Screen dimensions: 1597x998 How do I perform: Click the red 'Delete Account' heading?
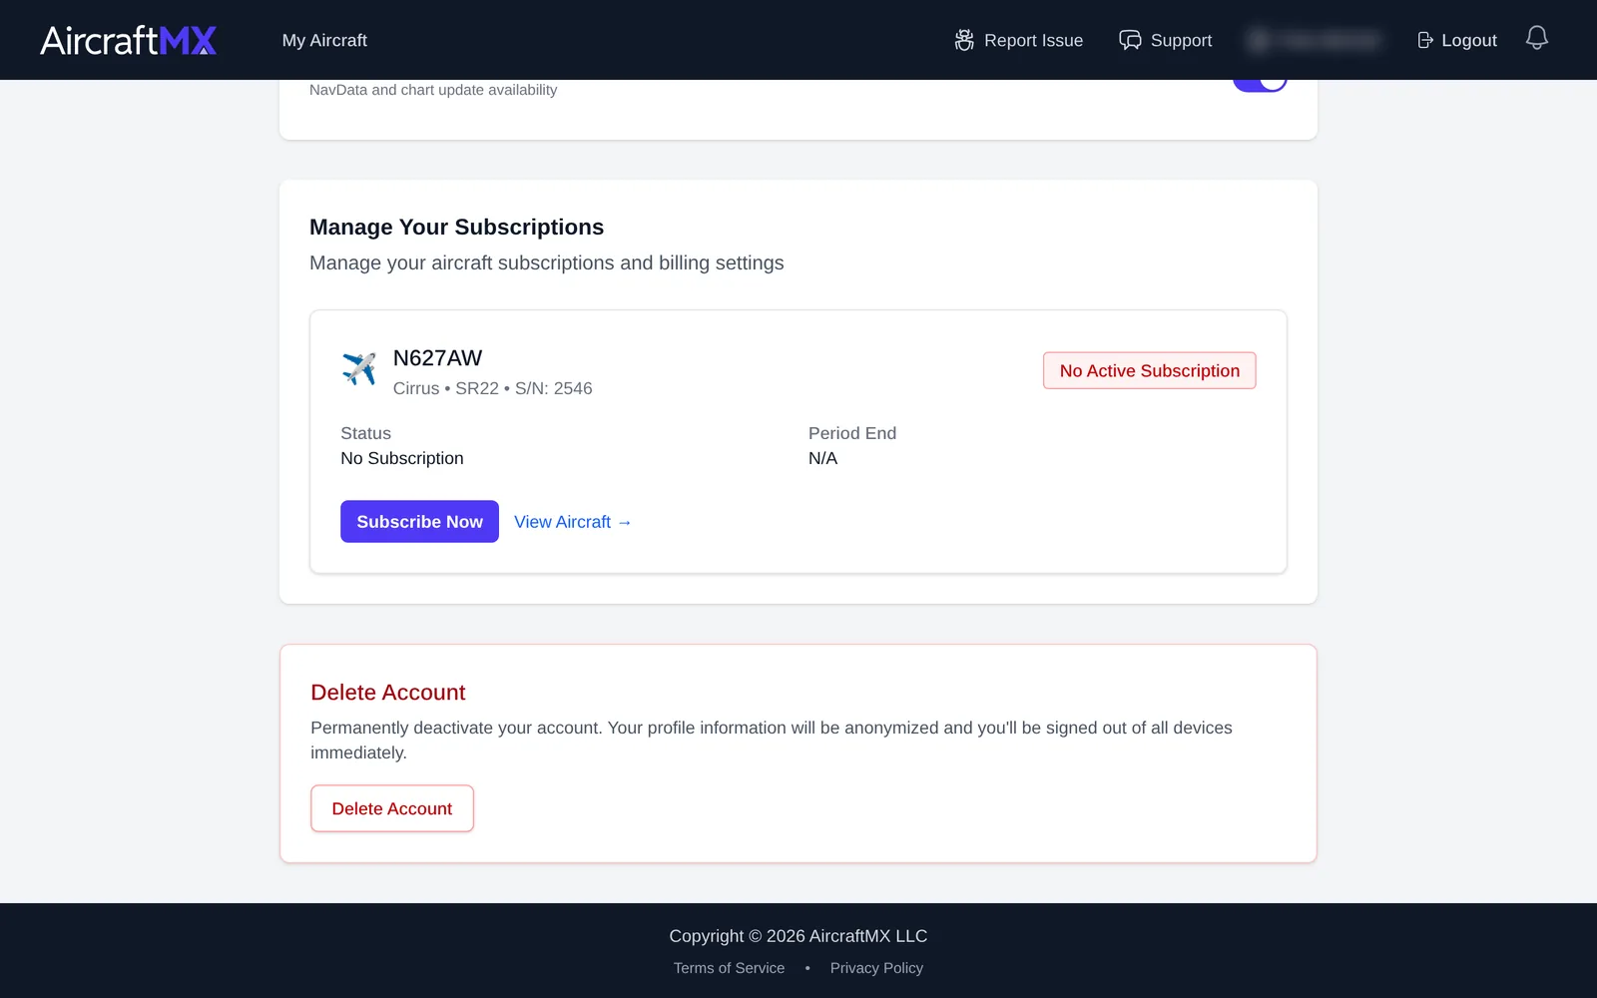point(388,693)
